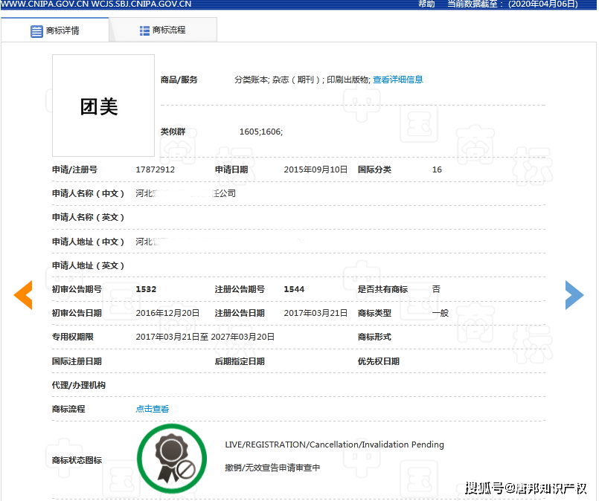Click the 商标详情 tab document icon
The image size is (599, 501).
(x=36, y=31)
